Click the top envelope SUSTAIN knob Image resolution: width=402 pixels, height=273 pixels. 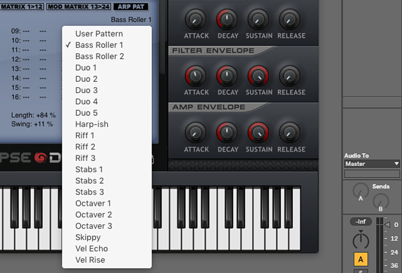(x=258, y=19)
